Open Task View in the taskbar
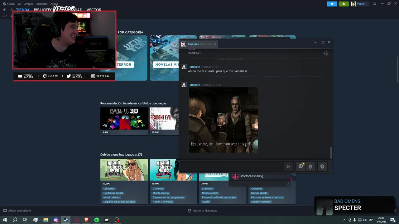 pos(25,220)
